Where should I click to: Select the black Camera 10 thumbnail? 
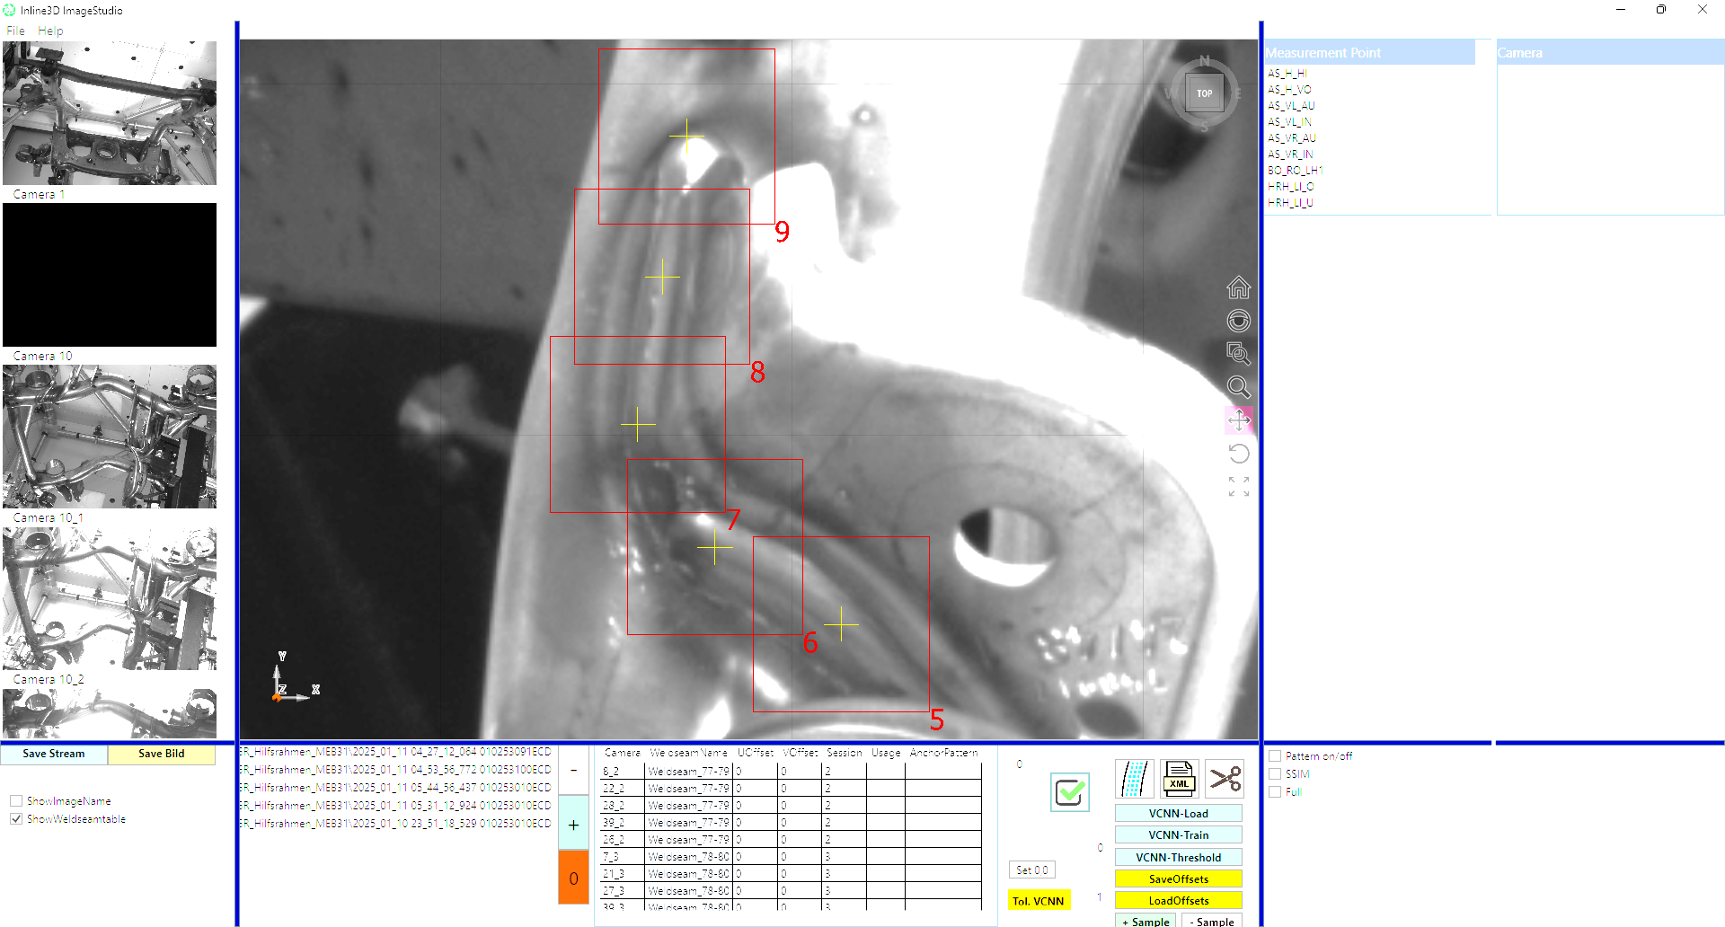click(x=110, y=275)
